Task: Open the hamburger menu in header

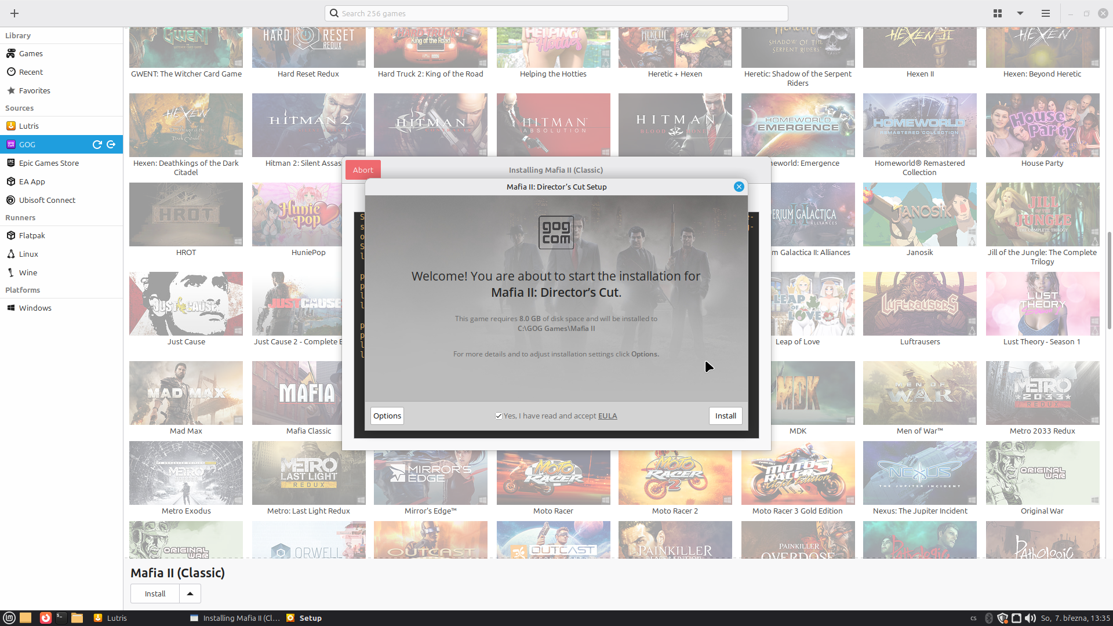Action: pos(1045,13)
